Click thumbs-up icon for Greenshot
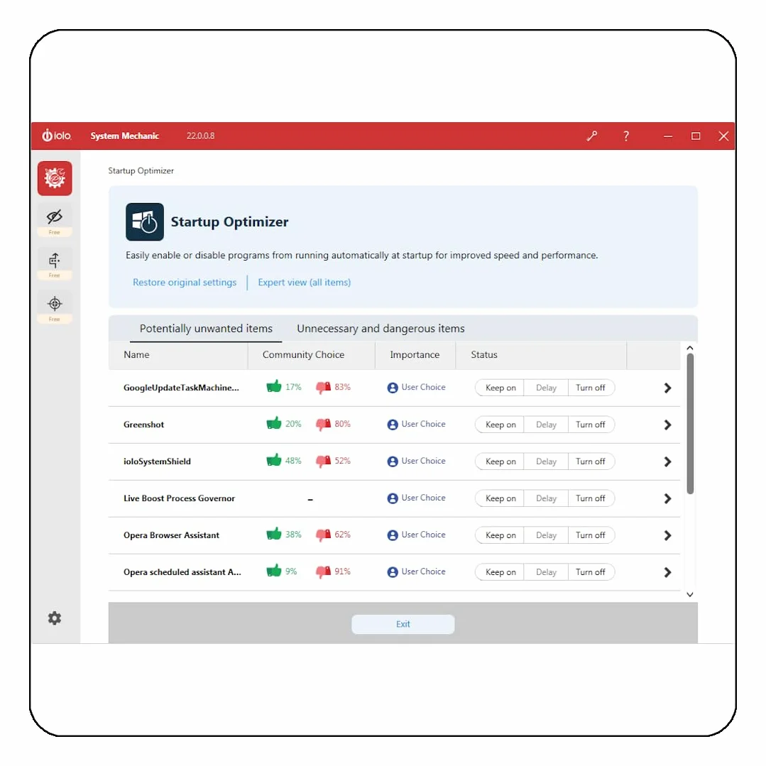Viewport: 766px width, 766px height. [x=274, y=423]
